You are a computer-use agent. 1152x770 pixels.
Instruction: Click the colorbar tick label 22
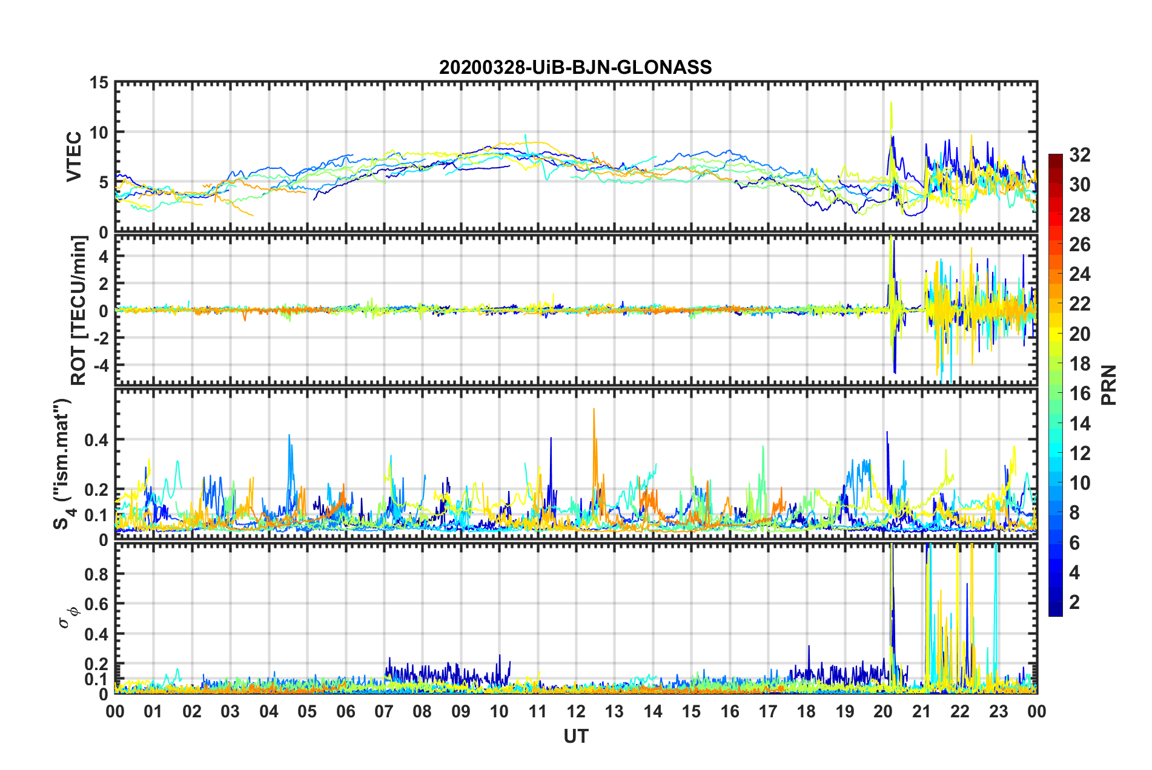pyautogui.click(x=1080, y=304)
